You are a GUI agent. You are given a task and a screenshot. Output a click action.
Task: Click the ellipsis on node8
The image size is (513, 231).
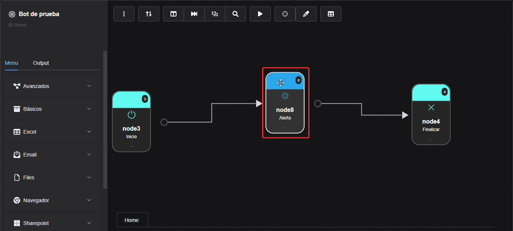click(x=285, y=127)
